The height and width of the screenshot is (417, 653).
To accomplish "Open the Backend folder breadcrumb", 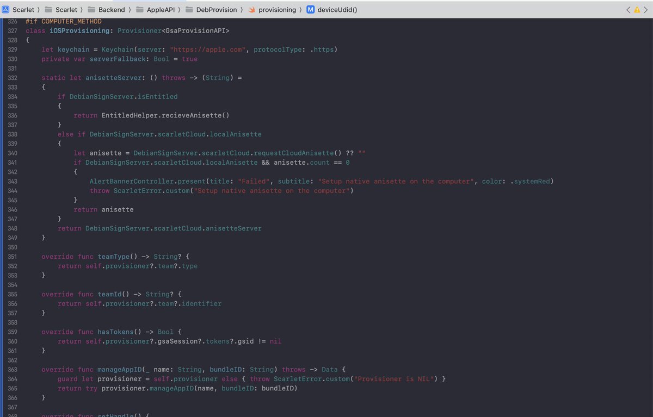I will 106,10.
